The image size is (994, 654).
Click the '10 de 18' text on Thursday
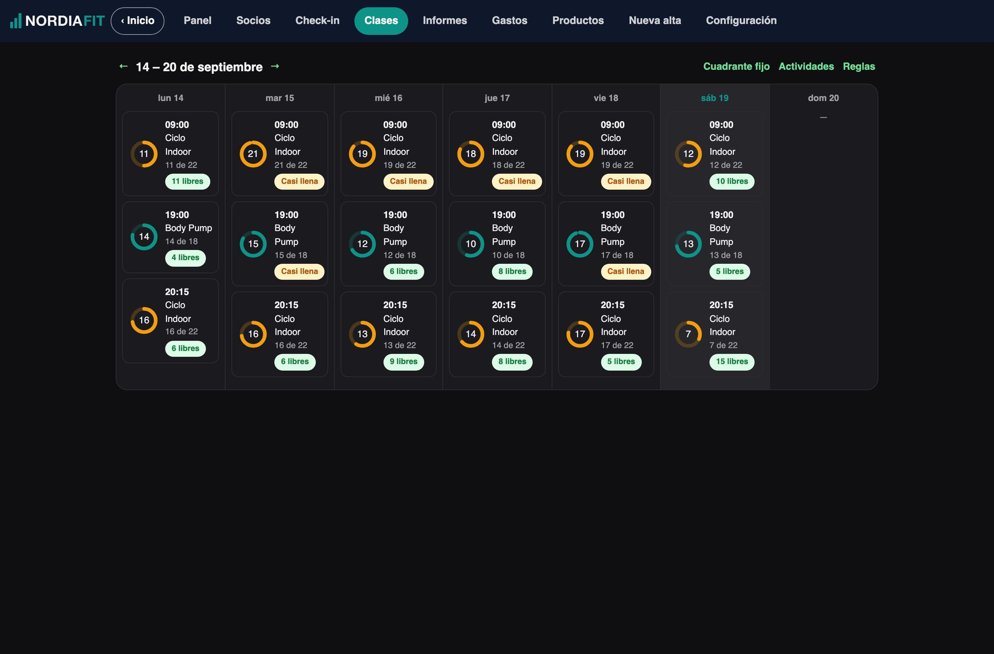click(508, 255)
